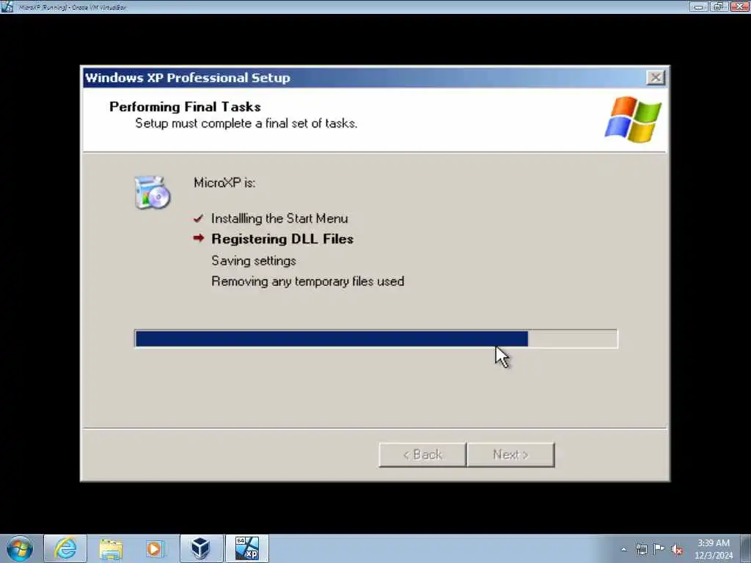Open the clock showing 3:39 AM
The width and height of the screenshot is (751, 563).
point(713,543)
